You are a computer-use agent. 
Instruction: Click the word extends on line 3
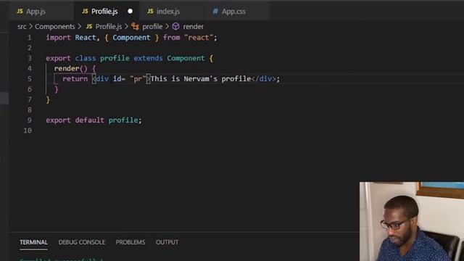[148, 58]
